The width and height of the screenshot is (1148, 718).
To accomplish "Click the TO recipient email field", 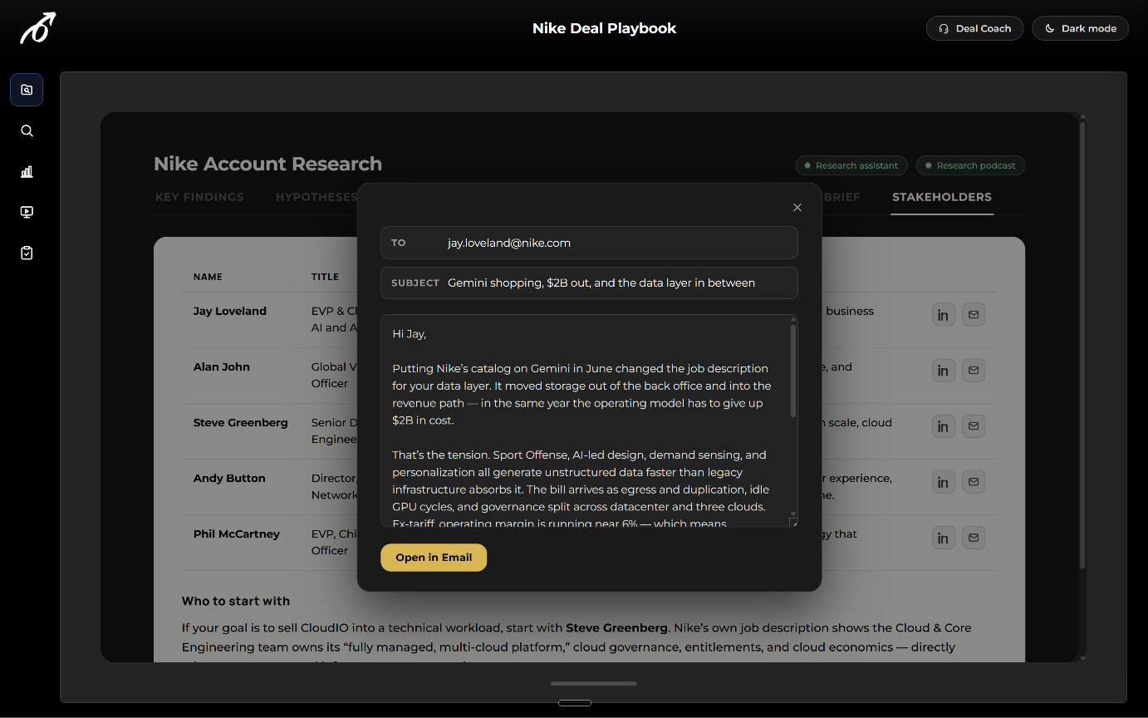I will pyautogui.click(x=589, y=243).
